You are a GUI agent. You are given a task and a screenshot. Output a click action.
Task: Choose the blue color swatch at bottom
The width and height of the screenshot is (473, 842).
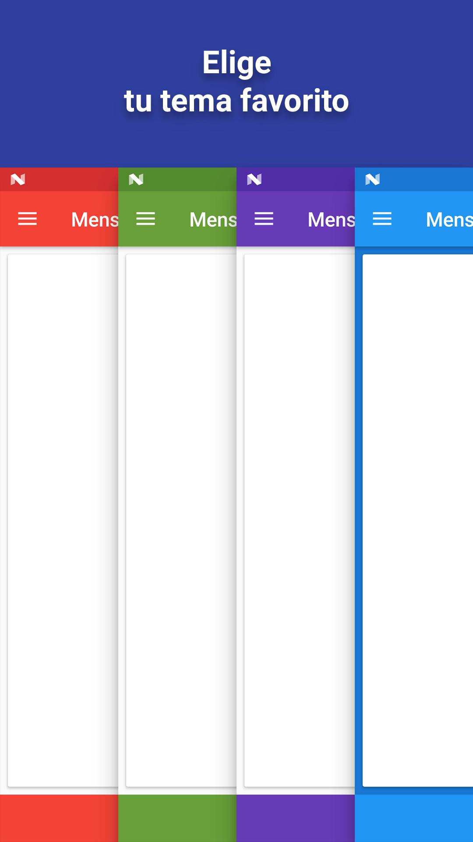pos(414,818)
